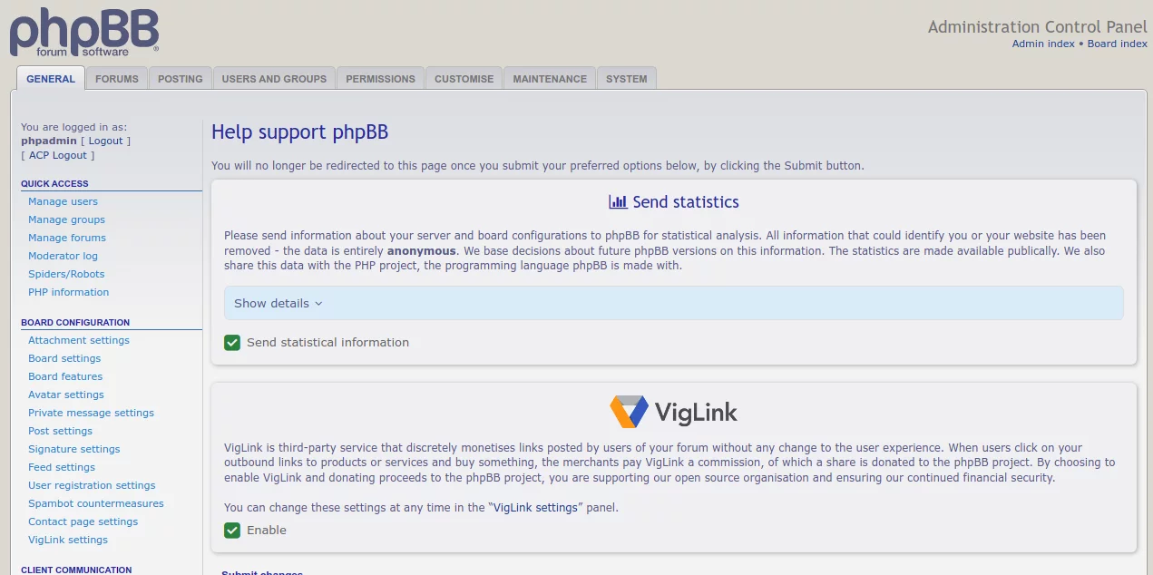
Task: Click the VigLink logo
Action: tap(673, 412)
